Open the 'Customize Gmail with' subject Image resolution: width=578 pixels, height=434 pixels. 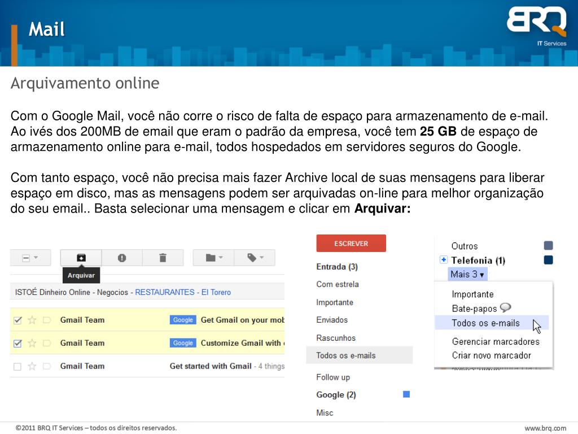[x=243, y=343]
